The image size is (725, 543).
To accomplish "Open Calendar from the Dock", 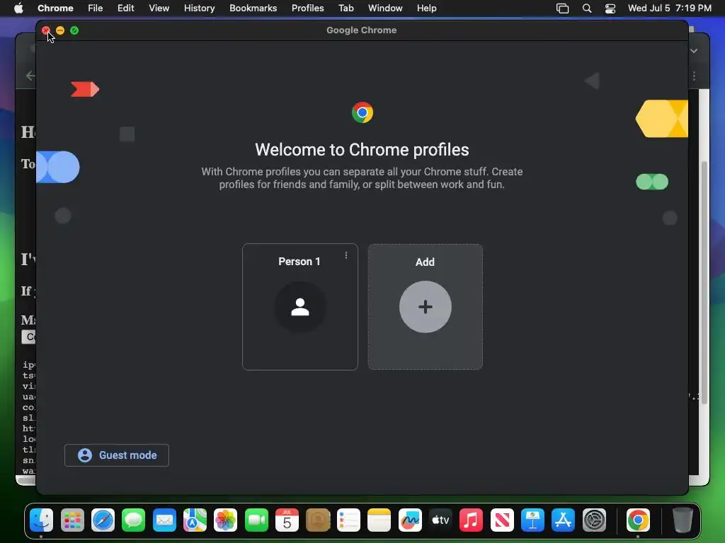I will [287, 520].
